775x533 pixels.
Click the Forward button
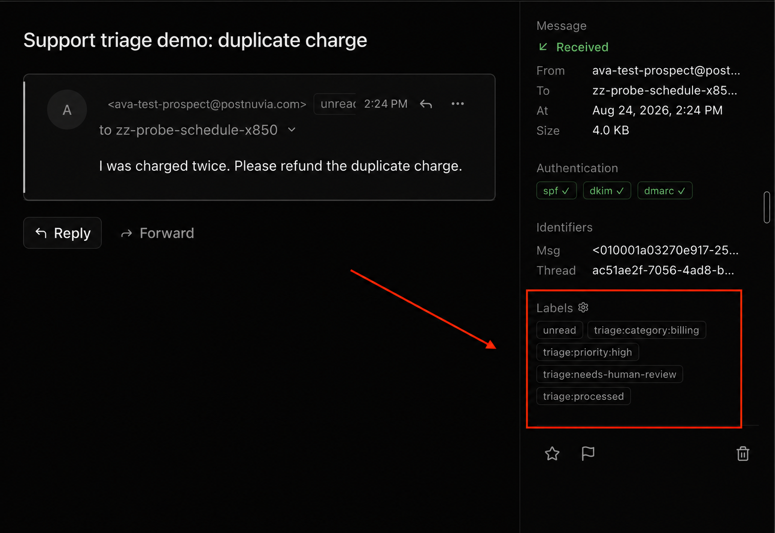[x=157, y=233]
